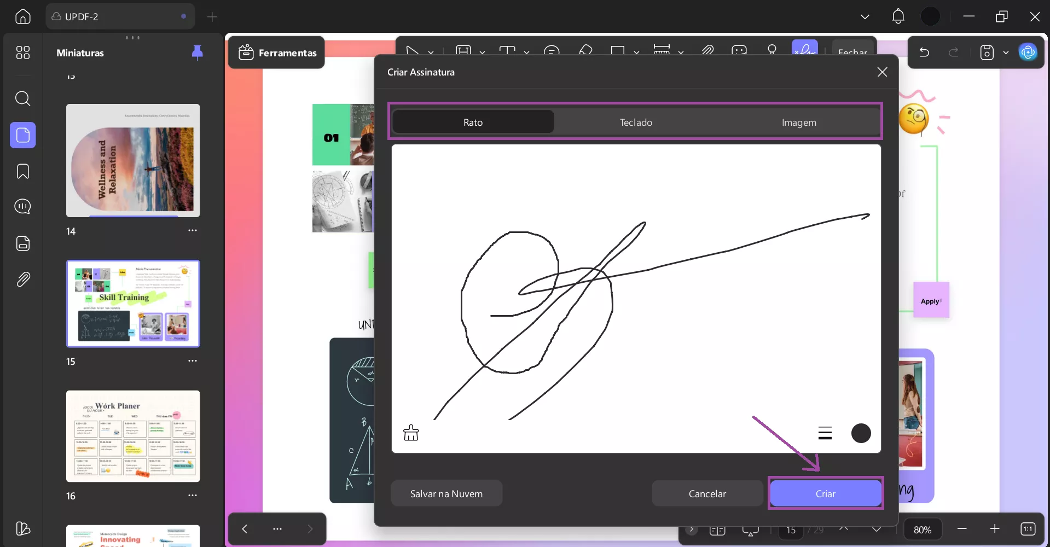Switch to the Rato signature tab
The image size is (1050, 547).
coord(473,122)
